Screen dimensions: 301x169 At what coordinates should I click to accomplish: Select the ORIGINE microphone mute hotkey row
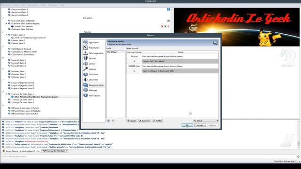[173, 66]
